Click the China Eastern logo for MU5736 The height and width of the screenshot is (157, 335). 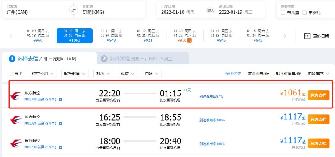pyautogui.click(x=16, y=120)
